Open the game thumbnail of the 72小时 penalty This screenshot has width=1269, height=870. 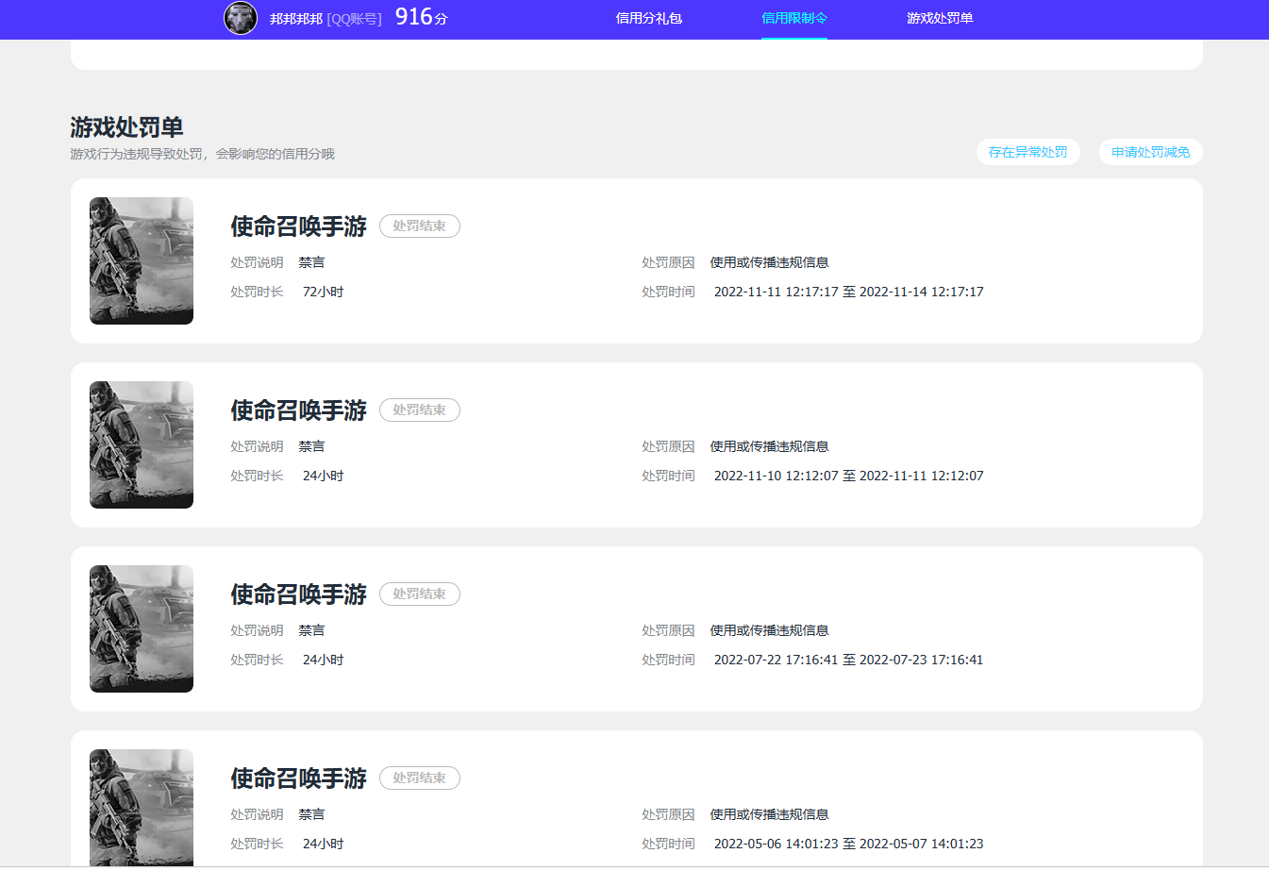(142, 260)
